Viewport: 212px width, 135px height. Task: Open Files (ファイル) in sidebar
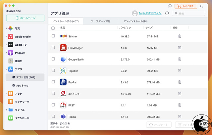click(x=11, y=110)
